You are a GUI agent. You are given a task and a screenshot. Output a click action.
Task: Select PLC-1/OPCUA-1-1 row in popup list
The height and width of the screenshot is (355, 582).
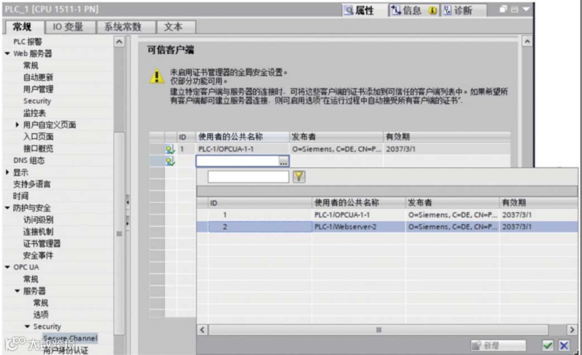[387, 215]
